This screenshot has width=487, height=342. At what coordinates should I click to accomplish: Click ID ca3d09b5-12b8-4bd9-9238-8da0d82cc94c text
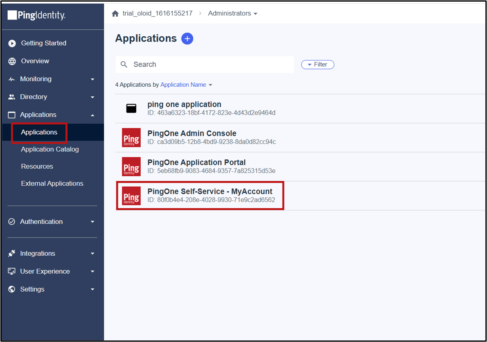[x=212, y=142]
